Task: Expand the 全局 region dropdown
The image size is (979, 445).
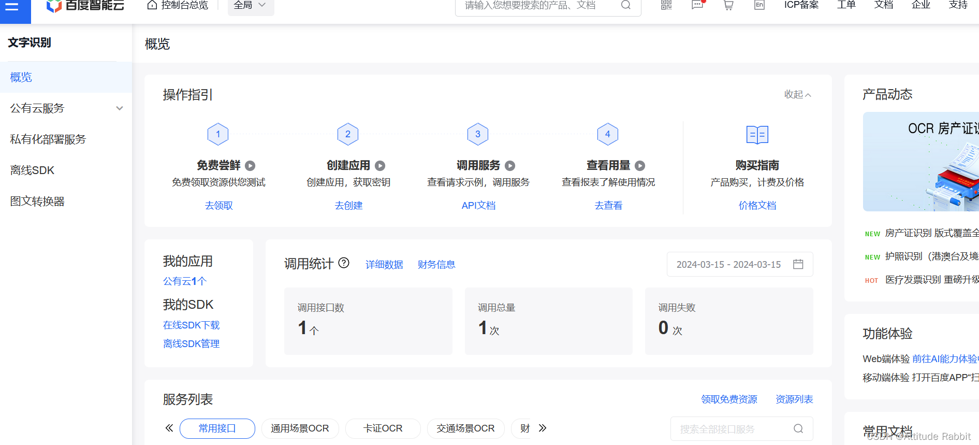Action: (x=251, y=6)
